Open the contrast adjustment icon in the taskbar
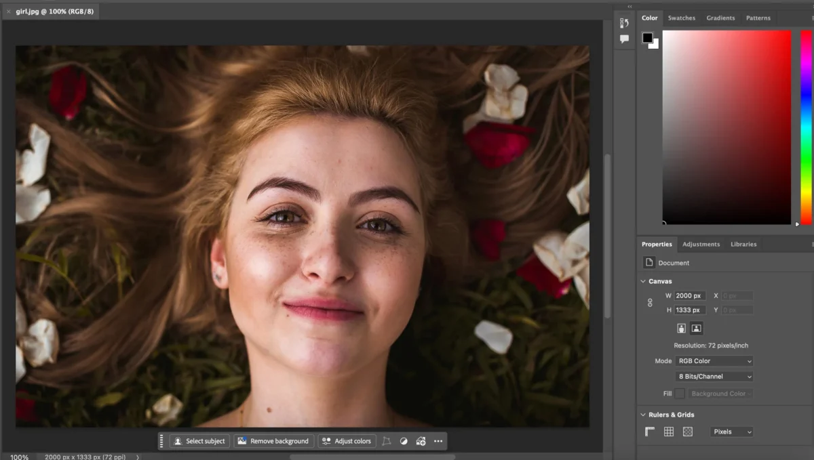814x460 pixels. [404, 441]
